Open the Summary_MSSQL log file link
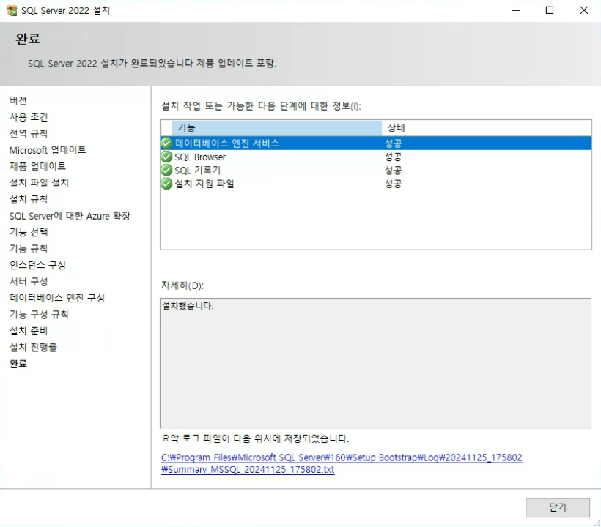The image size is (601, 527). 342,463
